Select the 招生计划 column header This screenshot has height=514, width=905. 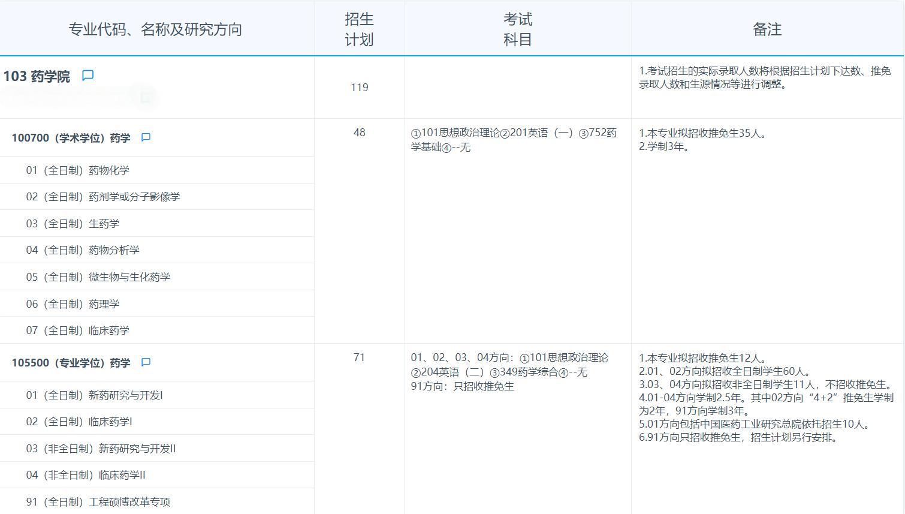358,28
